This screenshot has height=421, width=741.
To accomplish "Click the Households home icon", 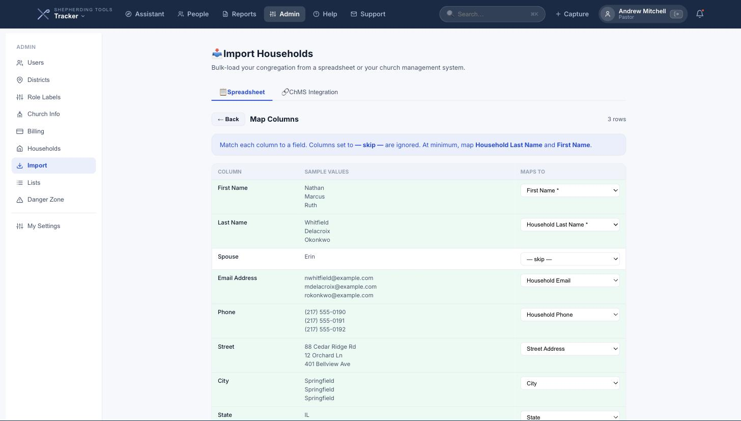I will 20,149.
